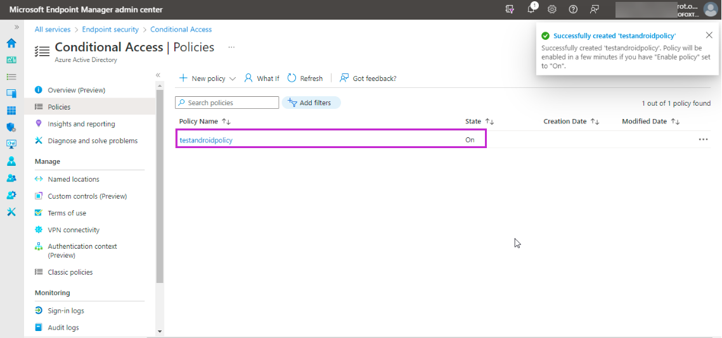Collapse the Conditional Access side menu
722x338 pixels.
click(x=158, y=75)
